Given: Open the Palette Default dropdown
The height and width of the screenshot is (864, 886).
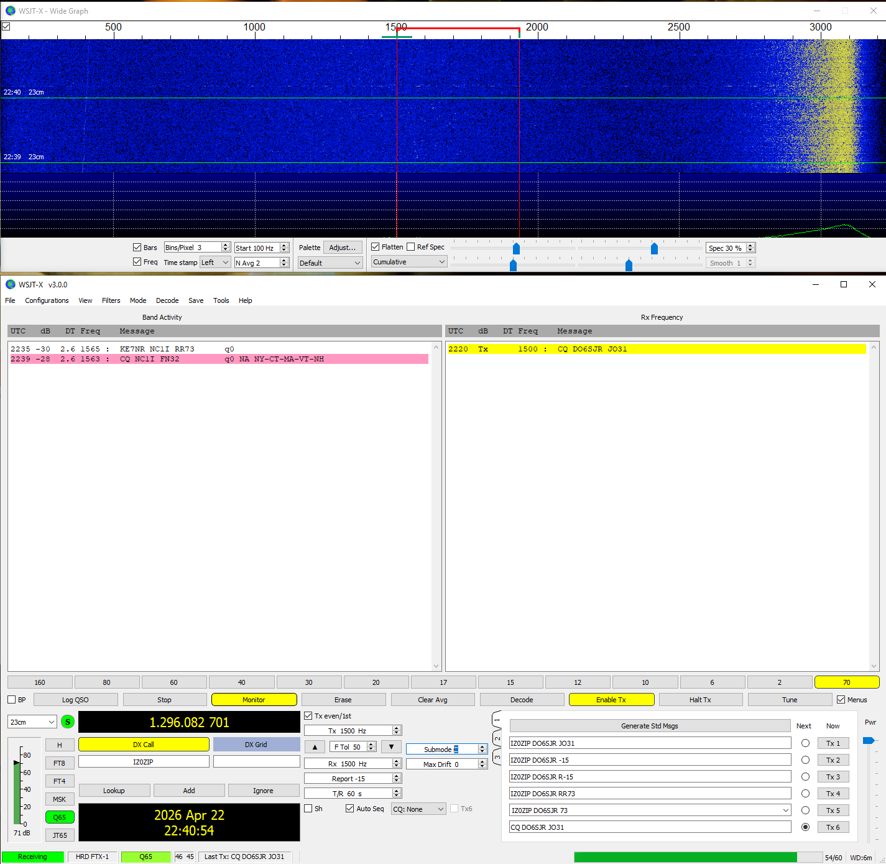Looking at the screenshot, I should pyautogui.click(x=330, y=263).
